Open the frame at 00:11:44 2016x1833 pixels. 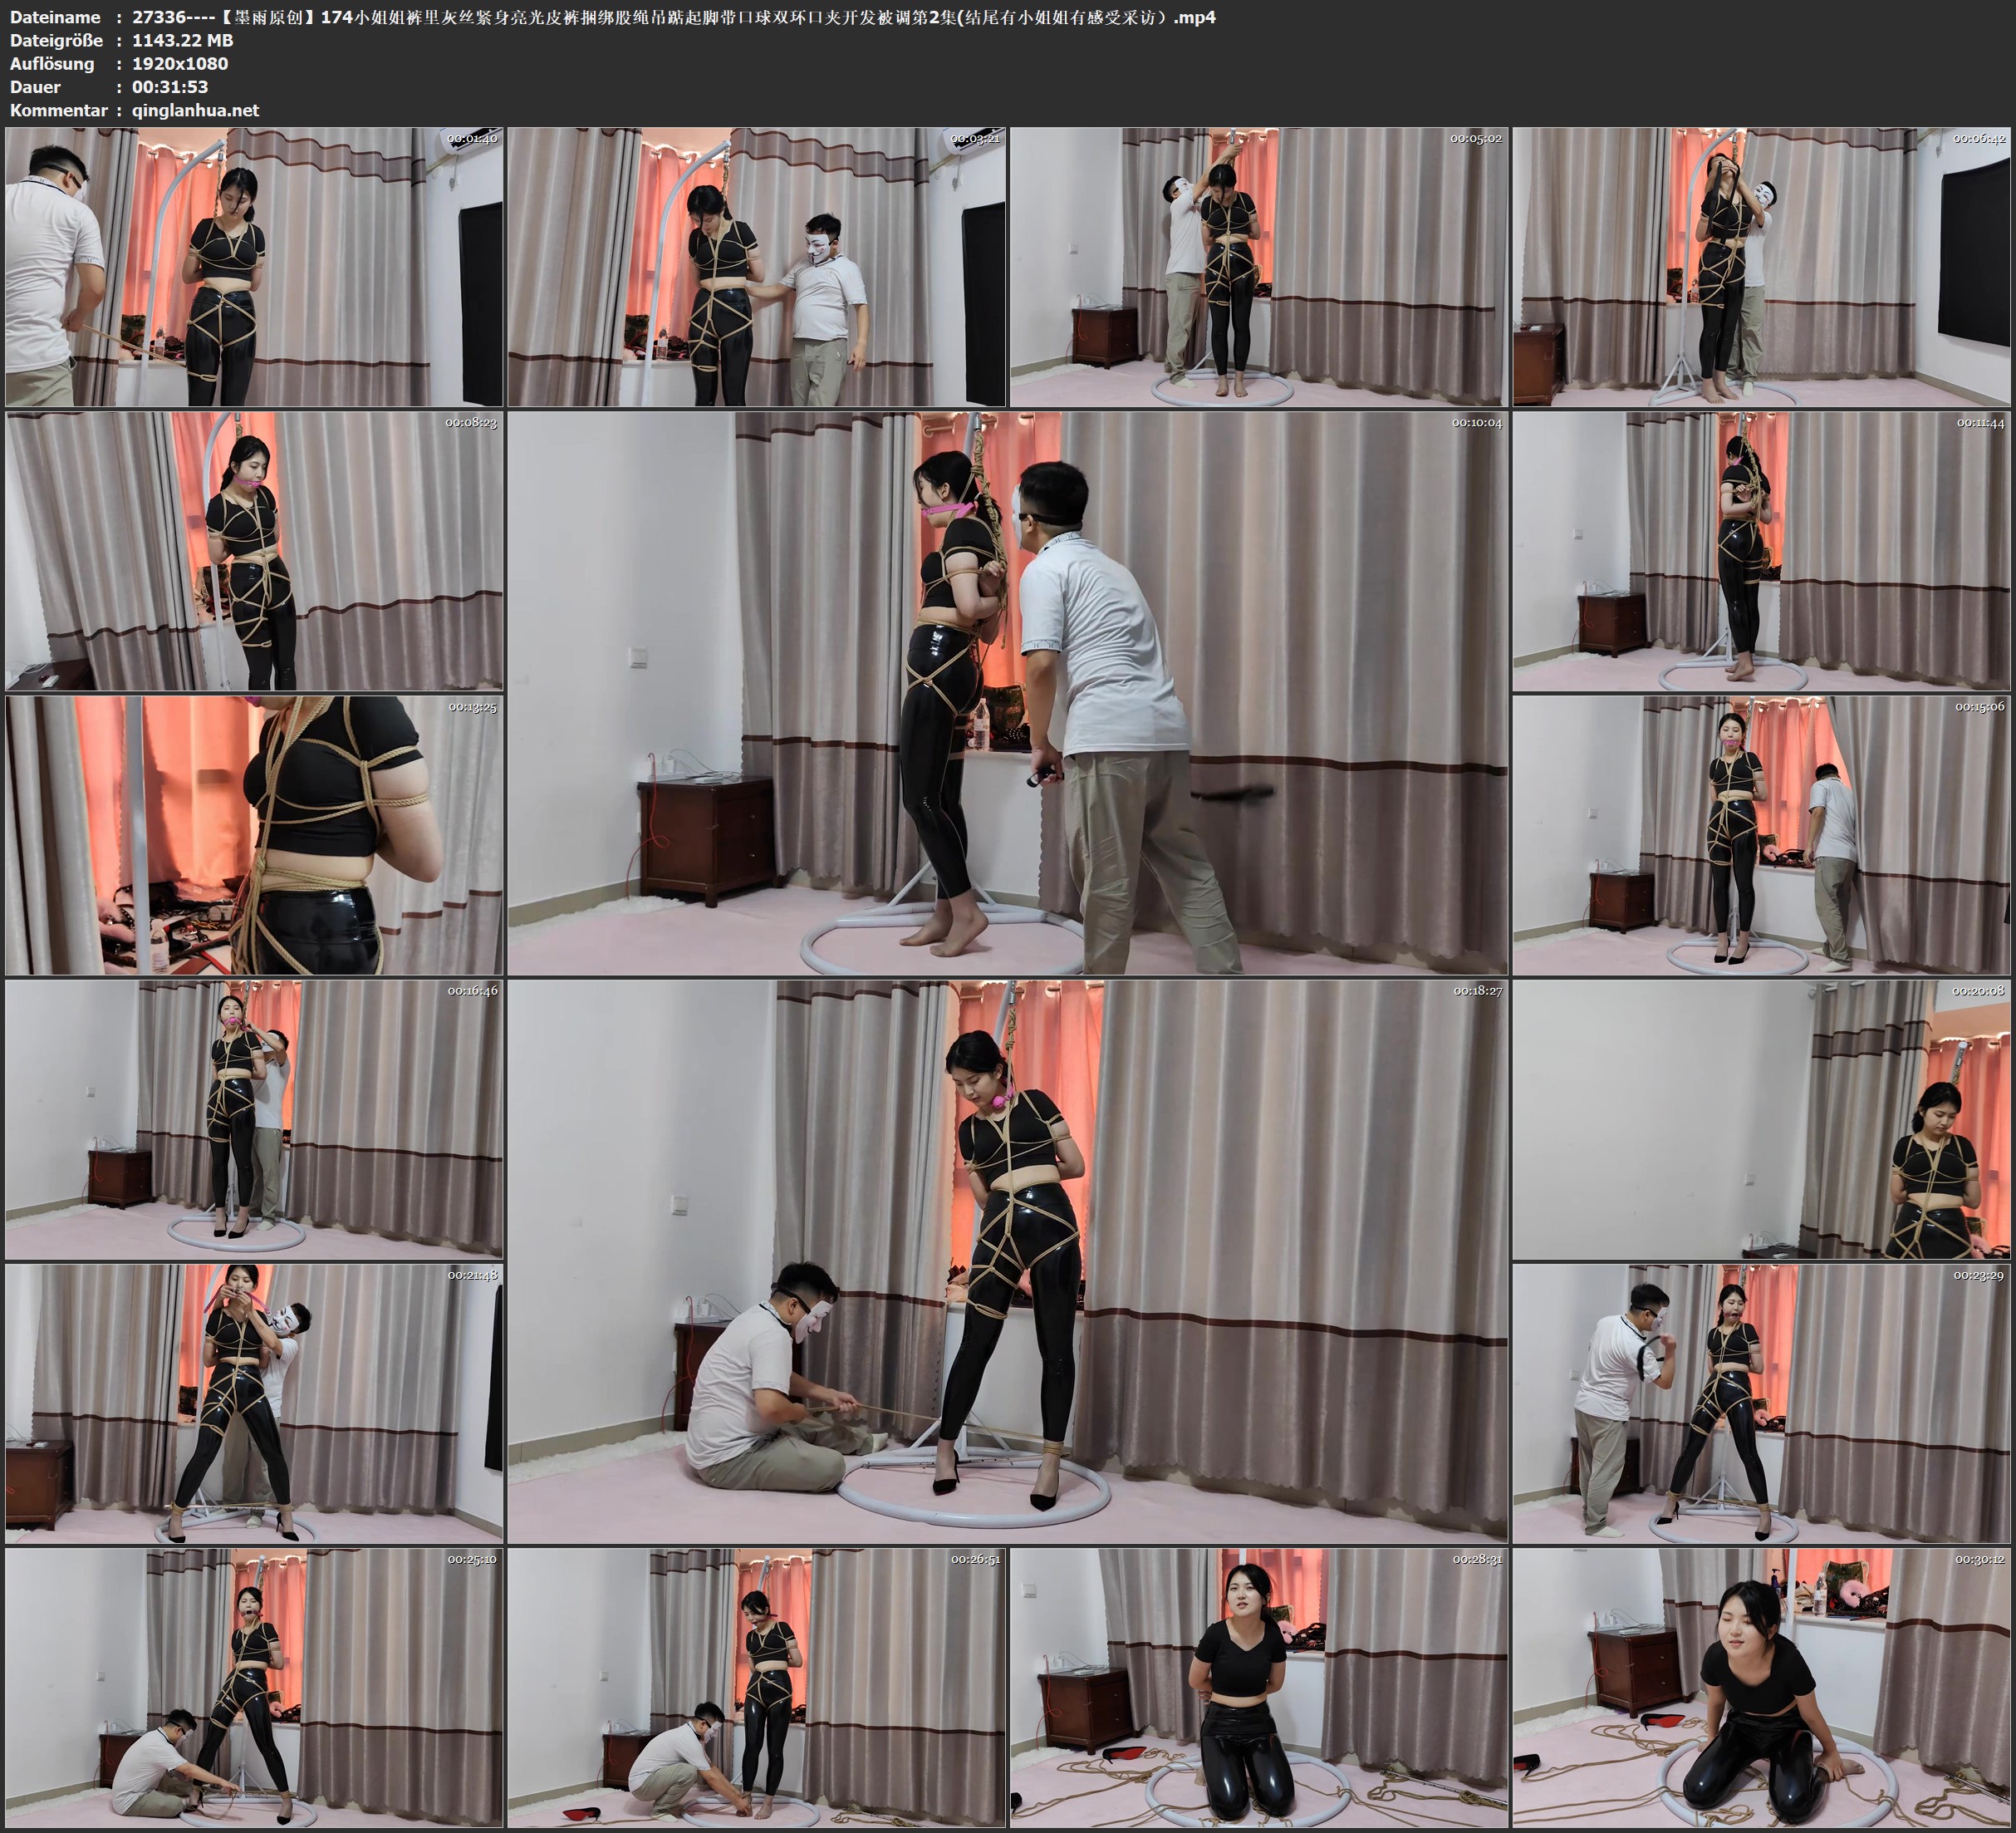pos(1761,550)
